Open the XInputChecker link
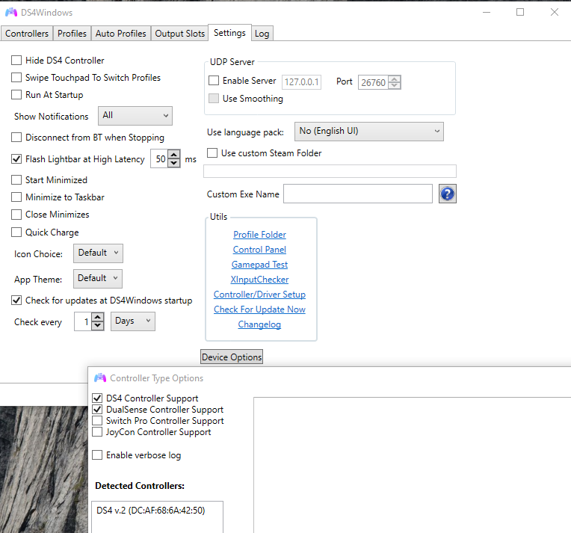The height and width of the screenshot is (533, 571). tap(259, 280)
